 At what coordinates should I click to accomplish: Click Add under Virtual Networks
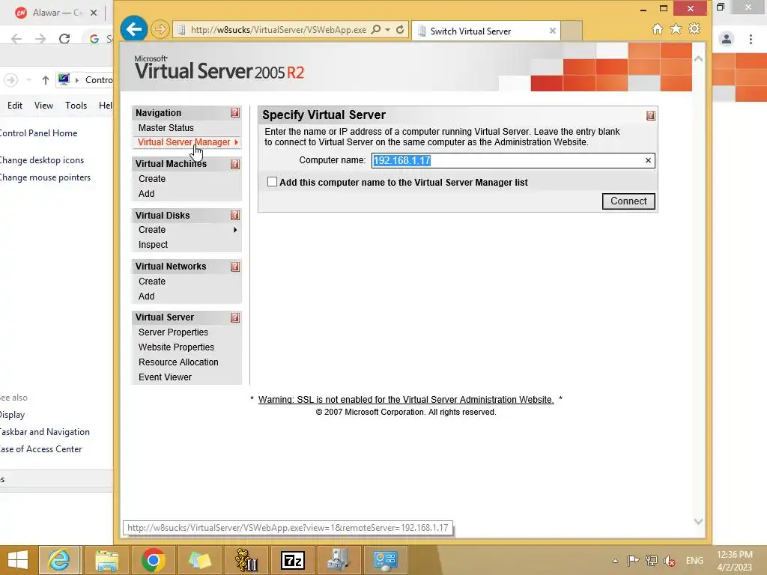146,296
